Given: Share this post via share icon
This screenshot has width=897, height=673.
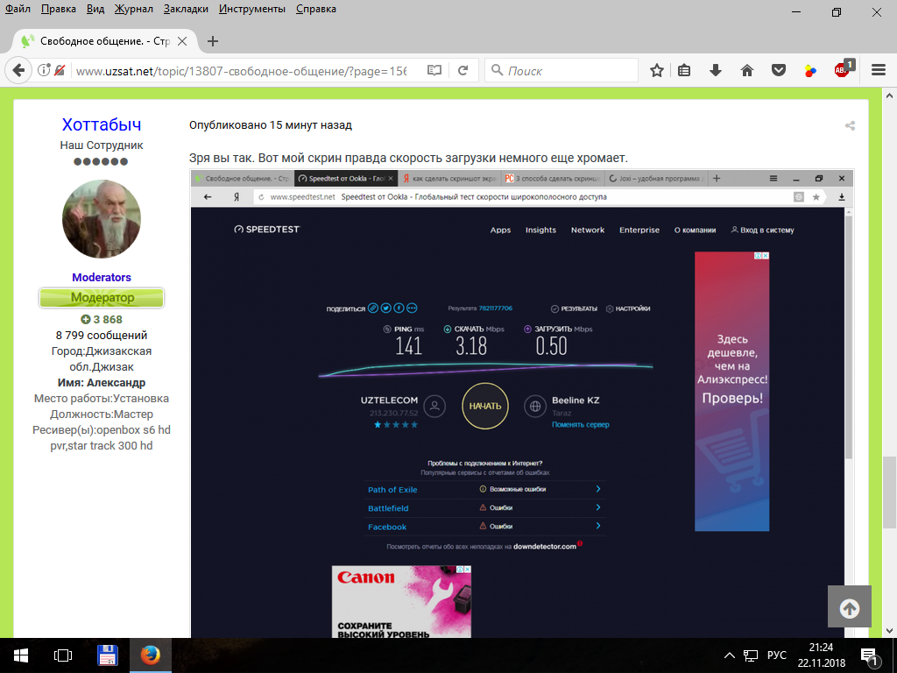Looking at the screenshot, I should tap(850, 126).
